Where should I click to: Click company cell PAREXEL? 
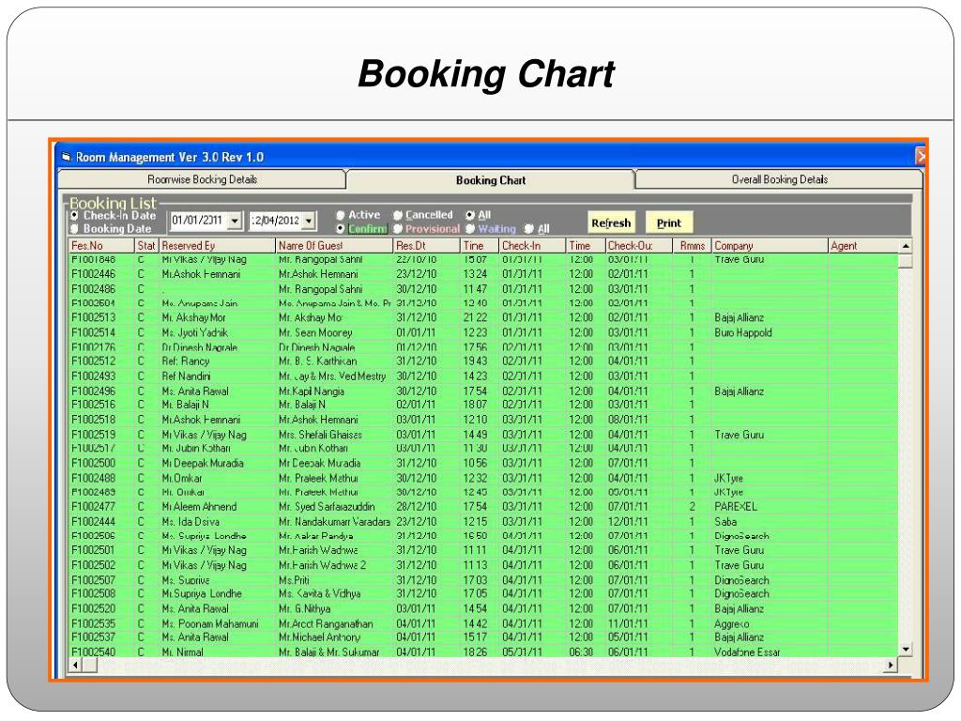click(x=736, y=507)
